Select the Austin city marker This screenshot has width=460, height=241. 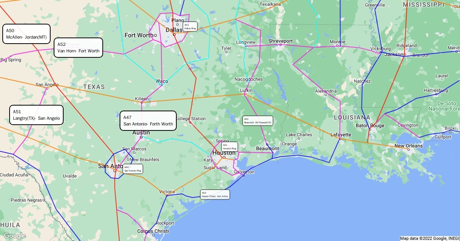point(141,137)
